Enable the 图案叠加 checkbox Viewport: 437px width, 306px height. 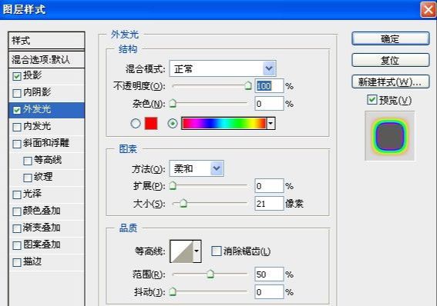click(17, 245)
